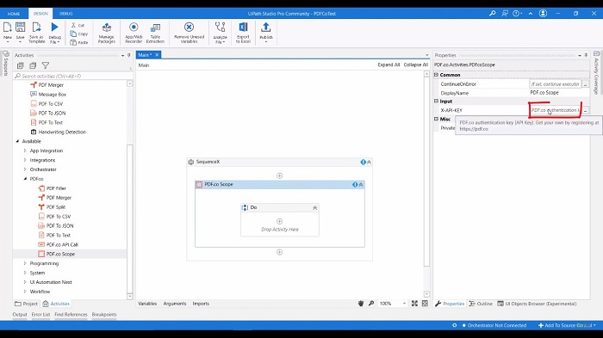Switch to the DEBUG ribbon tab
603x338 pixels.
(65, 14)
